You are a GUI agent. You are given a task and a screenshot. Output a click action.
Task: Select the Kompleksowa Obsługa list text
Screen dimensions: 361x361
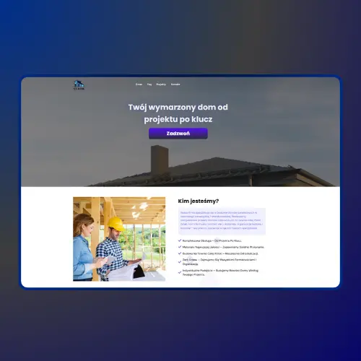coord(212,240)
